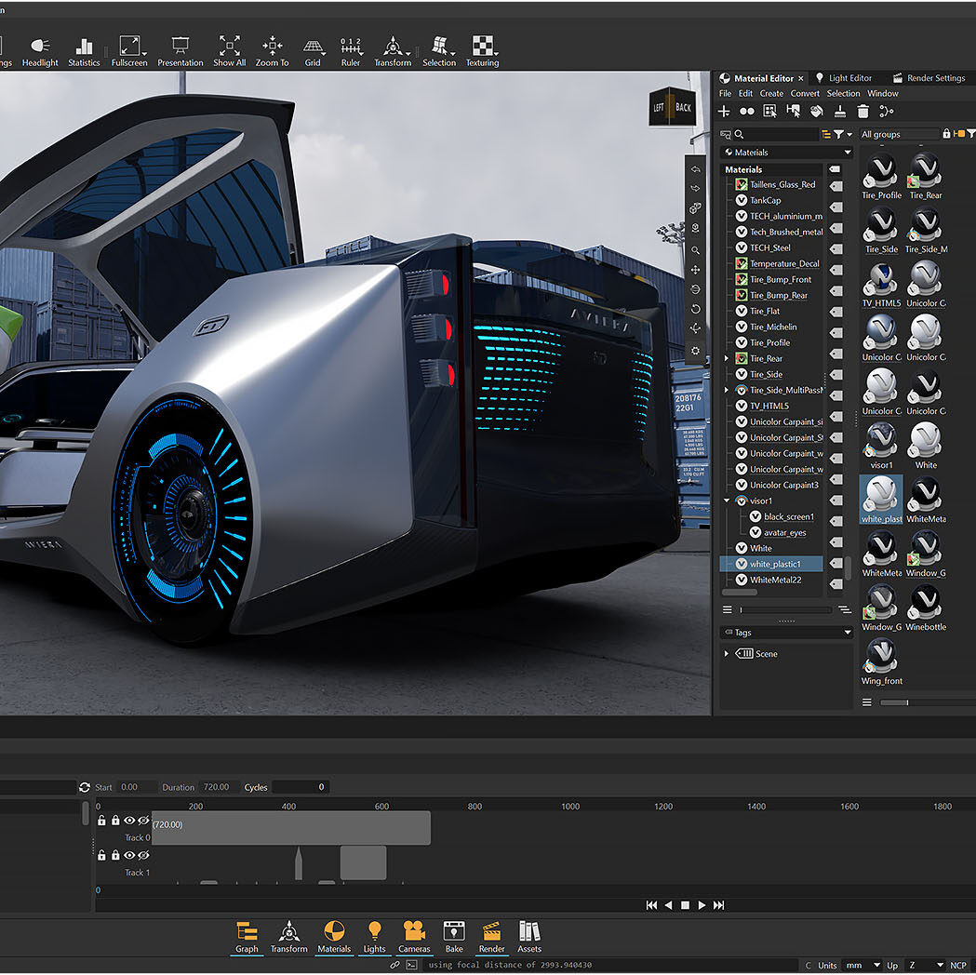Expand the Scene item under Tags
The image size is (976, 975).
click(727, 654)
